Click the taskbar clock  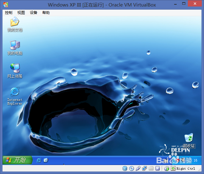tap(193, 160)
